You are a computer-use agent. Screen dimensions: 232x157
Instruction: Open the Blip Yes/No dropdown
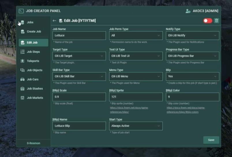pos(192,76)
